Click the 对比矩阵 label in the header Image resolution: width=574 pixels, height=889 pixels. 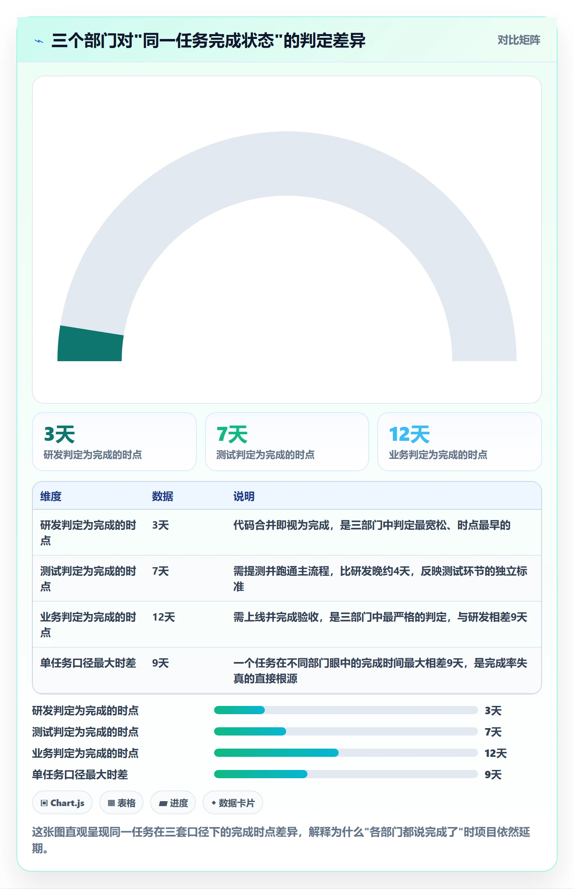click(519, 40)
